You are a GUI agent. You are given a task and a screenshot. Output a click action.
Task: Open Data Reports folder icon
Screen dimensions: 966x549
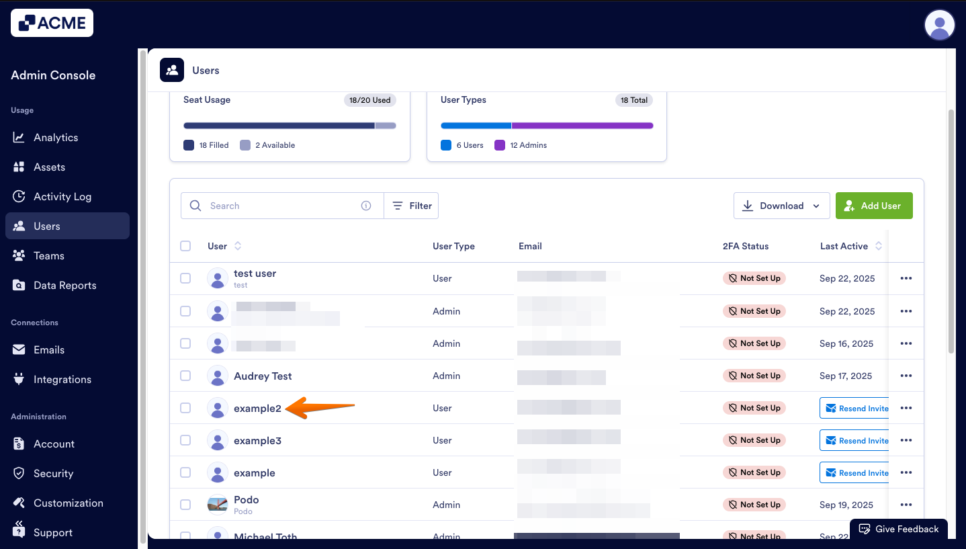coord(19,286)
